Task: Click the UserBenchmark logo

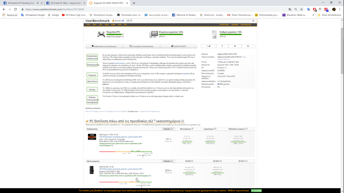Action: point(98,21)
